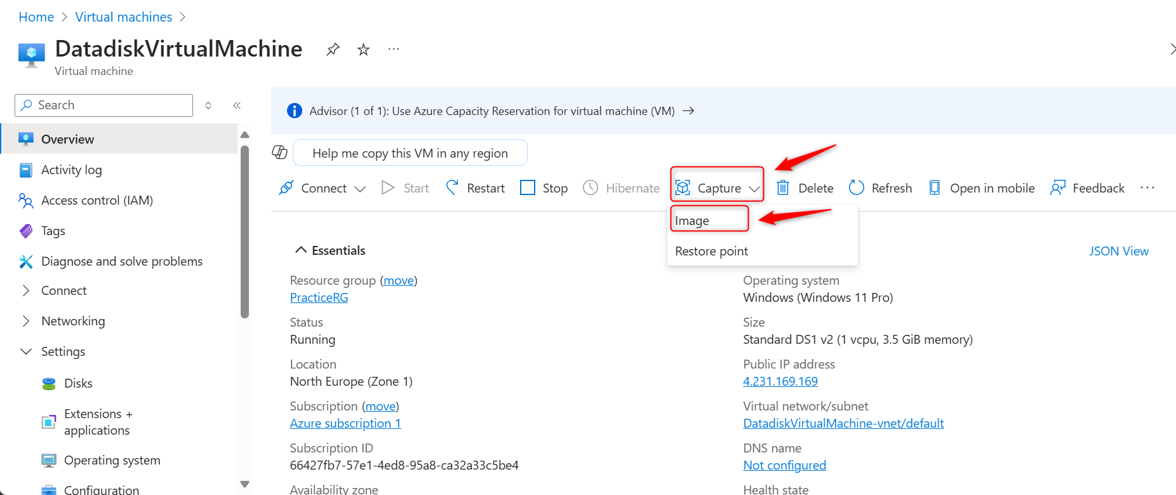The height and width of the screenshot is (495, 1176).
Task: Click the Feedback person icon
Action: coord(1058,187)
